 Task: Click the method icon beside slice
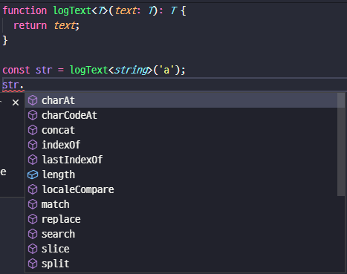[33, 249]
